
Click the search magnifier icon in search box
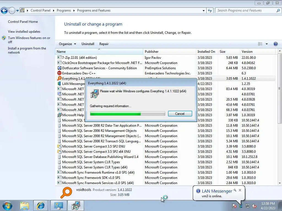[x=278, y=10]
